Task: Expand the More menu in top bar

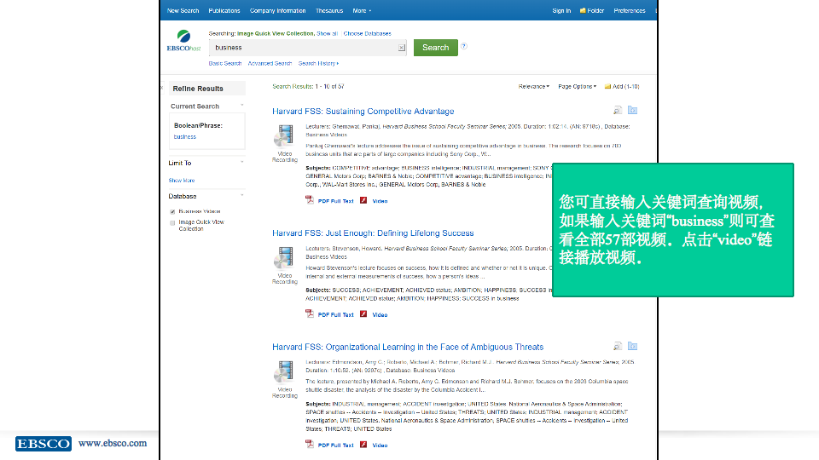Action: click(x=362, y=10)
